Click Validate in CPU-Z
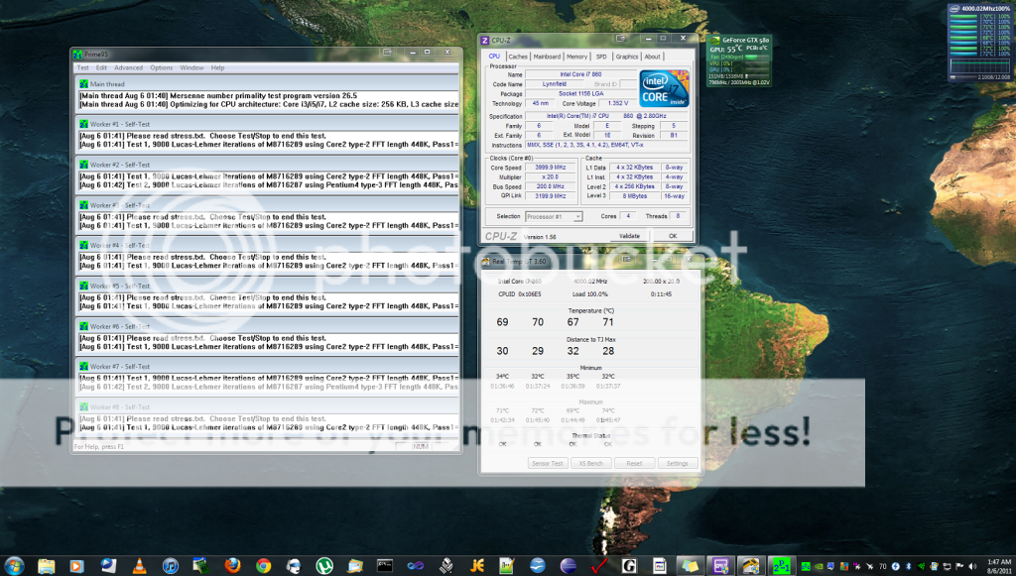 tap(630, 236)
